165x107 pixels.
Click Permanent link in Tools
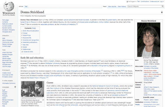[7, 60]
